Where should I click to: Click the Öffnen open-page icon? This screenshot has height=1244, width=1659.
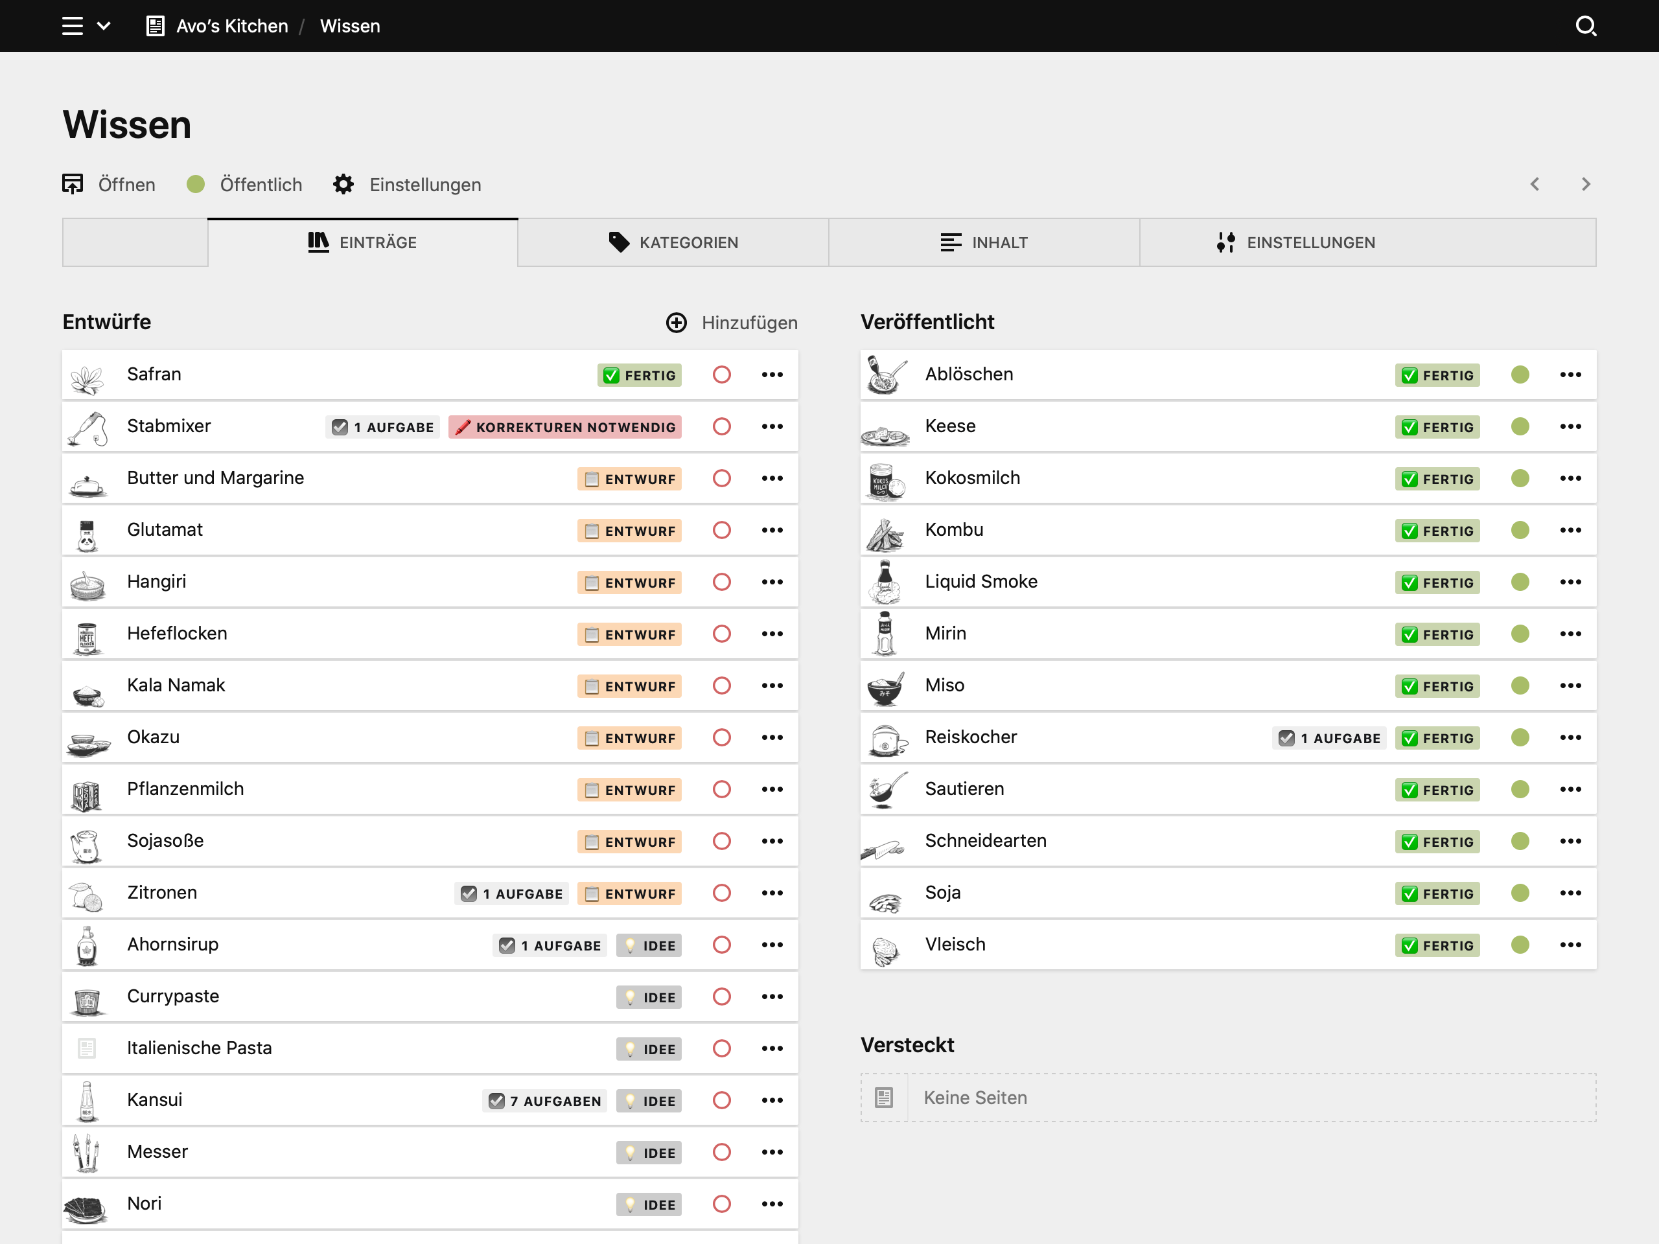coord(73,184)
